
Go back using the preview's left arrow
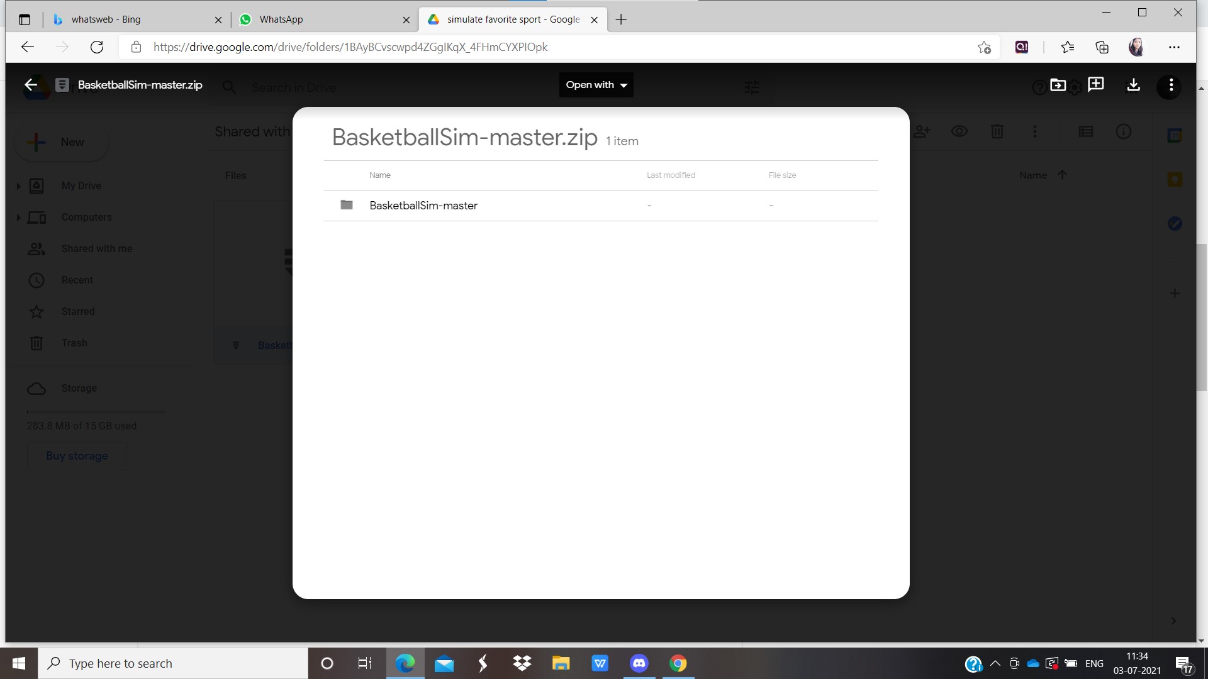31,85
